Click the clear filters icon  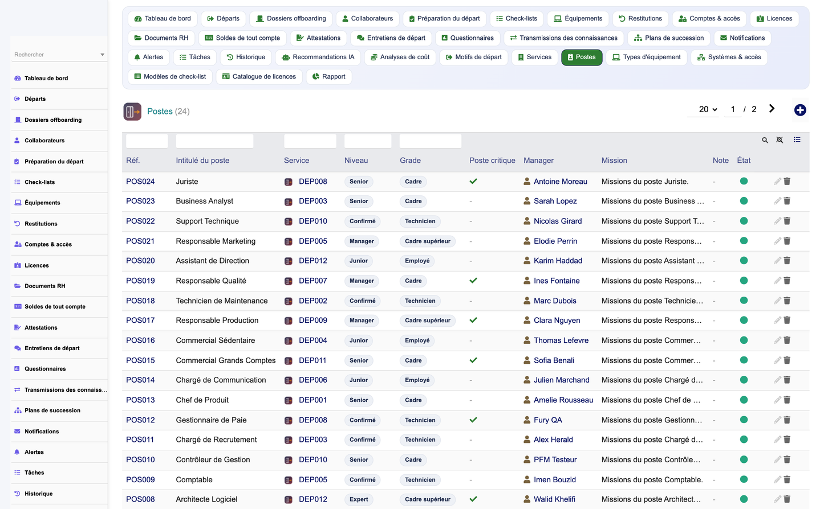pyautogui.click(x=780, y=140)
